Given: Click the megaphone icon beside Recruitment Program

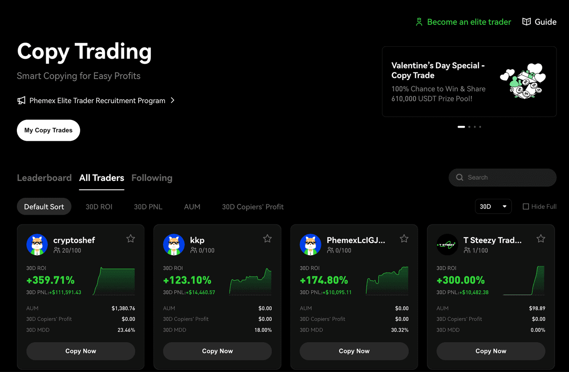Looking at the screenshot, I should (x=21, y=100).
